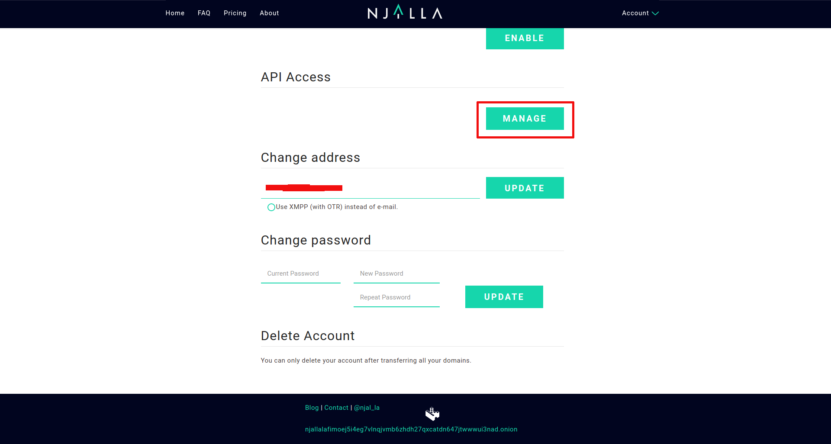The image size is (831, 444).
Task: Click the footer castle logo icon
Action: click(432, 414)
